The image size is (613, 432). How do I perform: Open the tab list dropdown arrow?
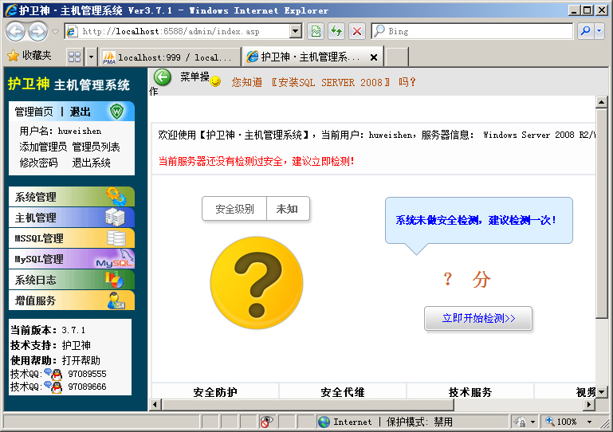pos(91,57)
